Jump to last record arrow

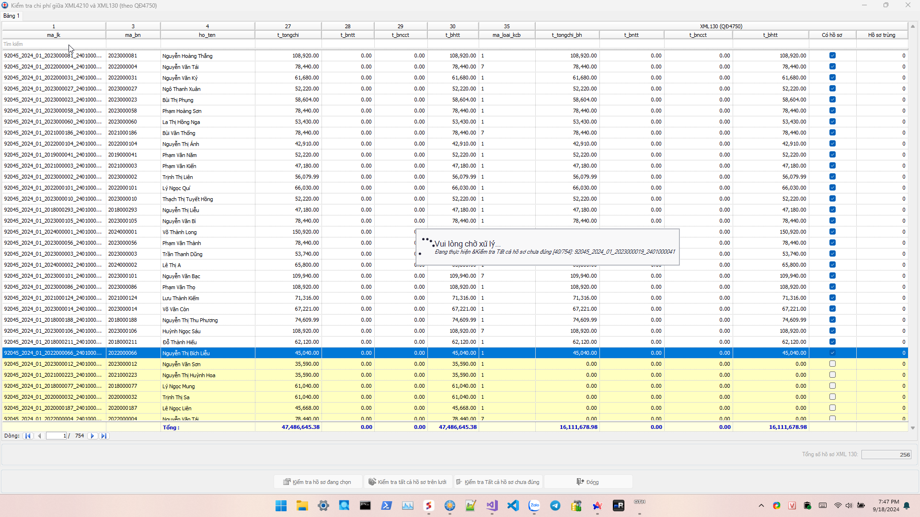(103, 436)
